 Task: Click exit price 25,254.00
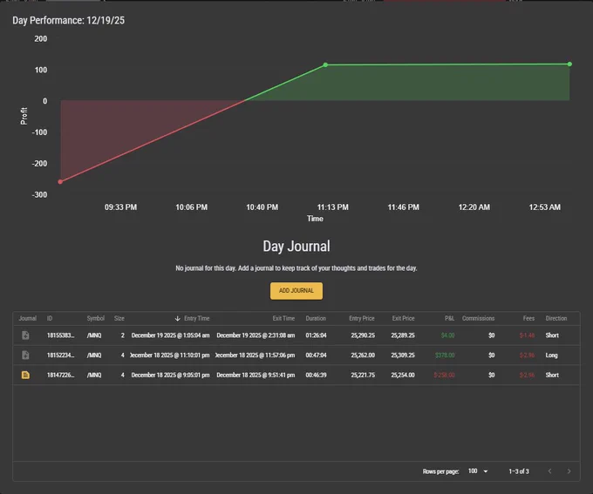(403, 375)
